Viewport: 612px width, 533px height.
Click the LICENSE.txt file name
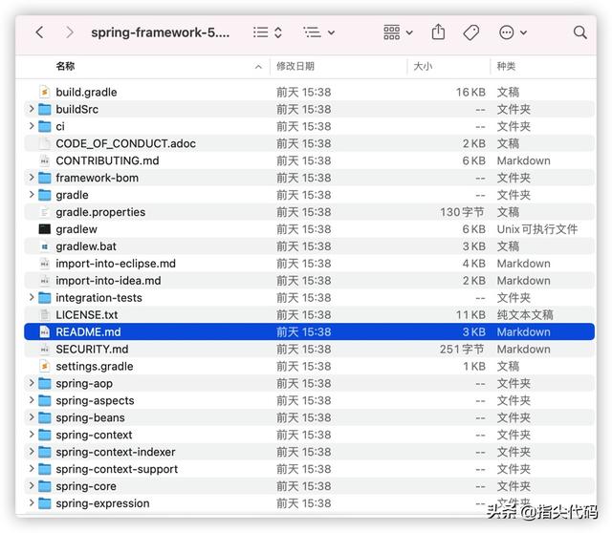[87, 315]
